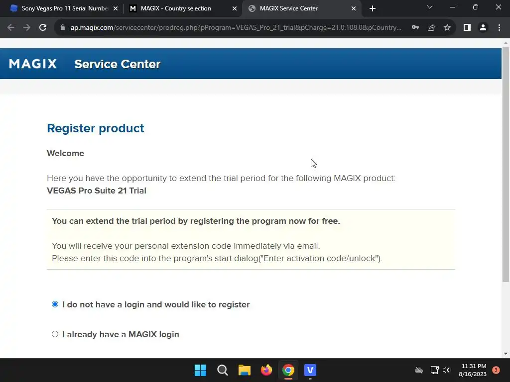
Task: Click the cloud sync tray icon
Action: click(419, 370)
